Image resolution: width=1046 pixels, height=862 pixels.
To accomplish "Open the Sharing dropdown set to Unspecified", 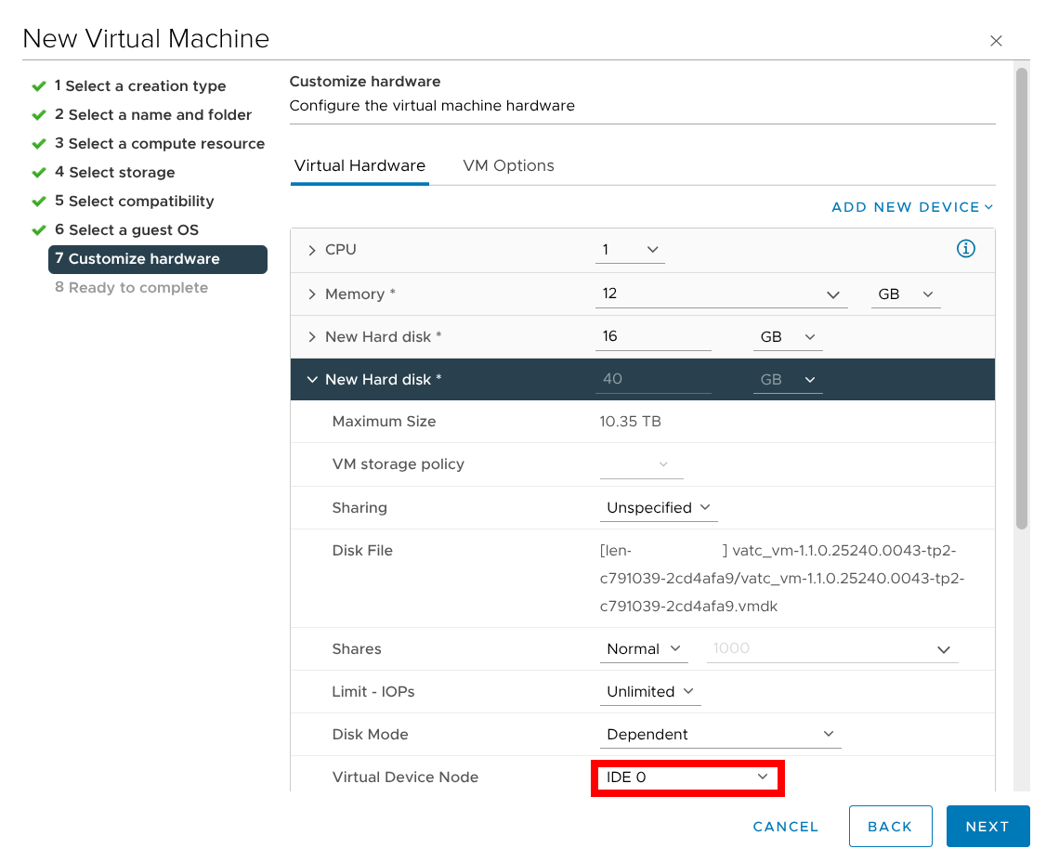I will click(x=658, y=508).
